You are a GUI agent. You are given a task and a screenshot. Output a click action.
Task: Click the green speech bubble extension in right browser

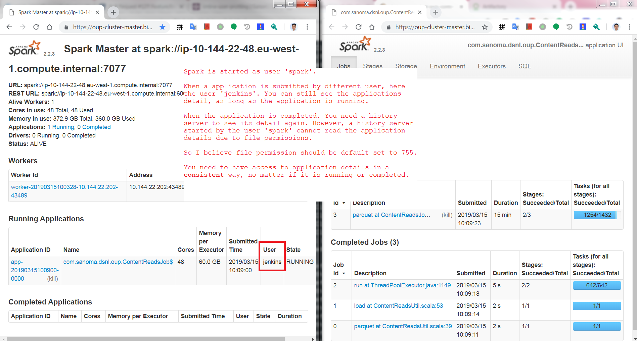[556, 27]
